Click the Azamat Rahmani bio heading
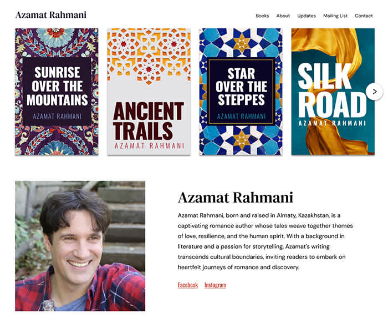 236,198
